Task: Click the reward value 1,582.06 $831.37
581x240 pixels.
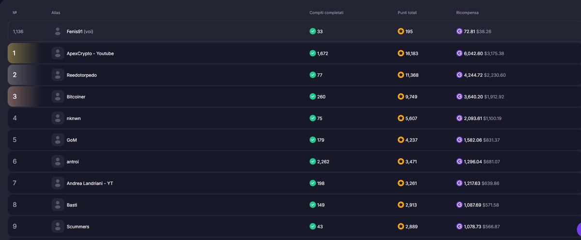Action: coord(482,140)
